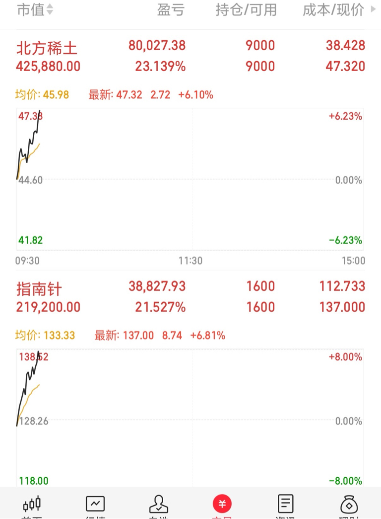The height and width of the screenshot is (519, 381).
Task: Expand more columns arrow beside 成本/现价
Action: coord(374,9)
